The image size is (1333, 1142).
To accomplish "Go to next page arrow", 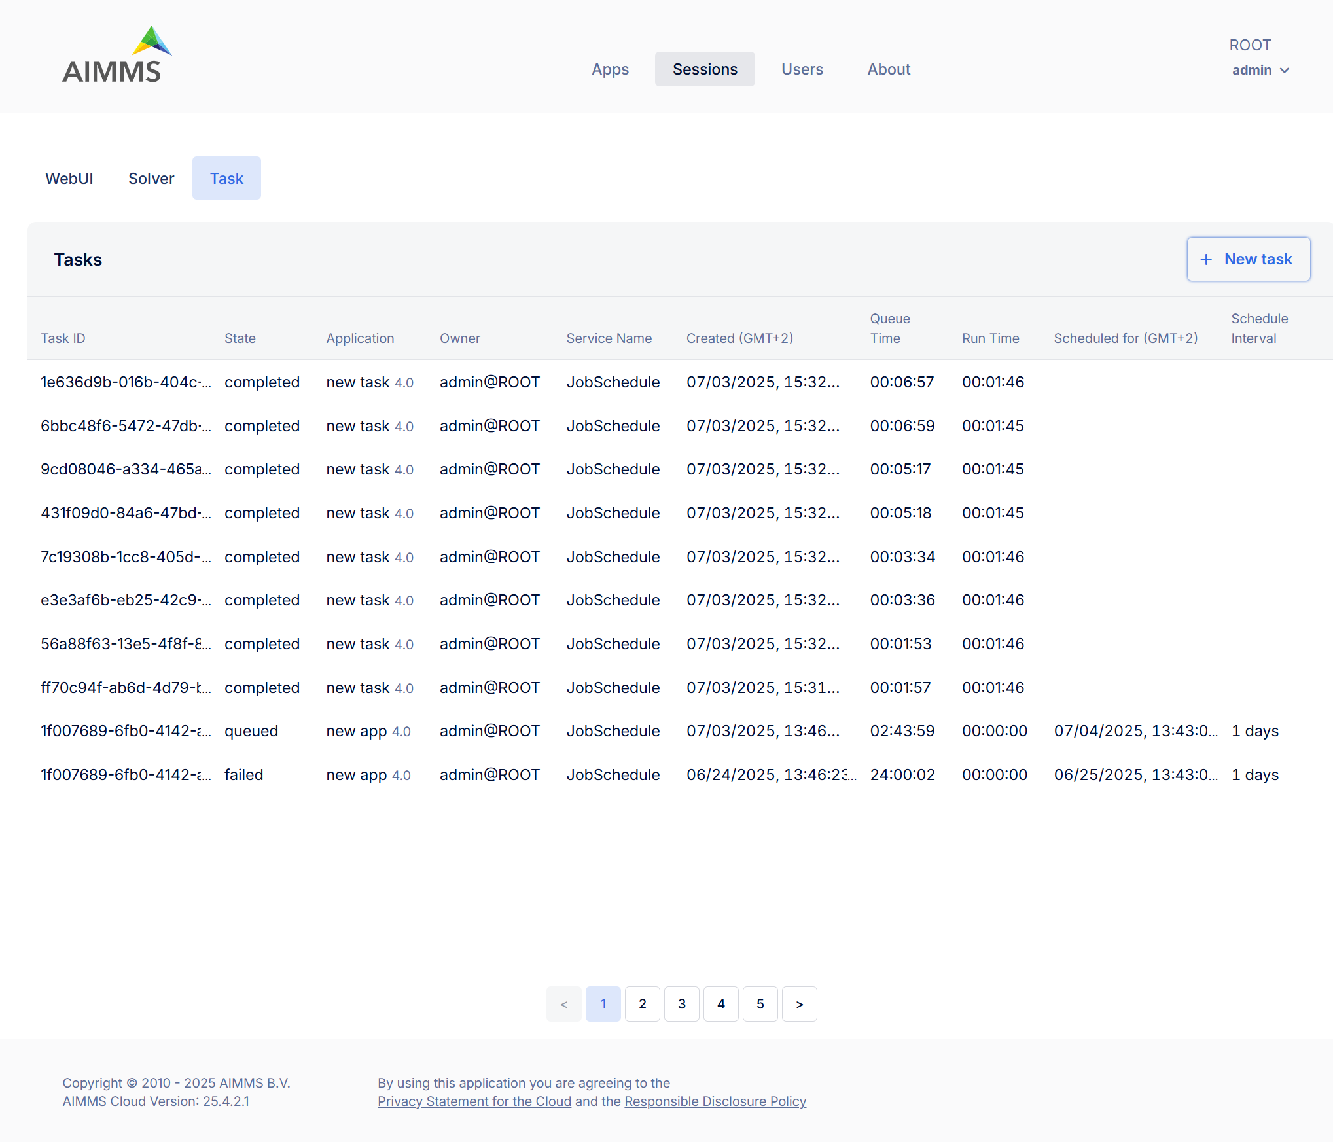I will coord(800,1004).
